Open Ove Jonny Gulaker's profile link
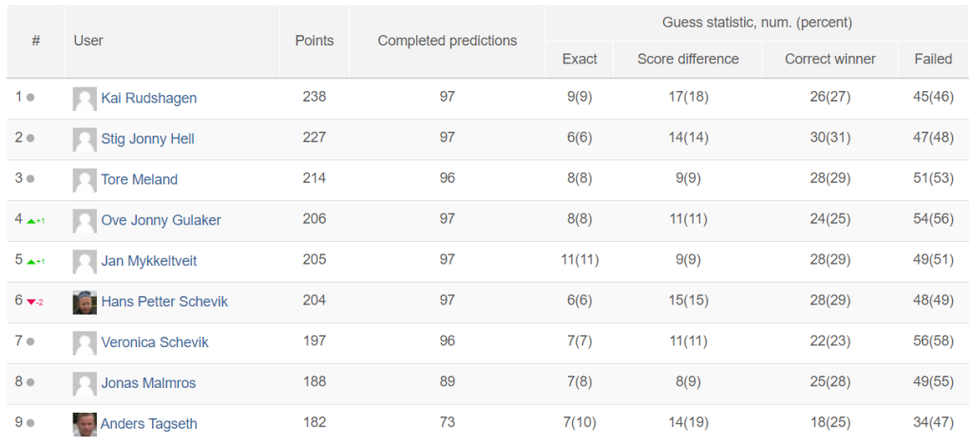The width and height of the screenshot is (973, 443). (x=162, y=220)
